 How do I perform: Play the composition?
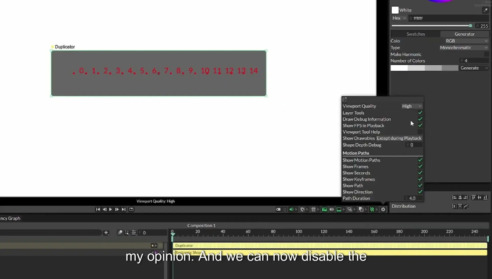tap(110, 209)
